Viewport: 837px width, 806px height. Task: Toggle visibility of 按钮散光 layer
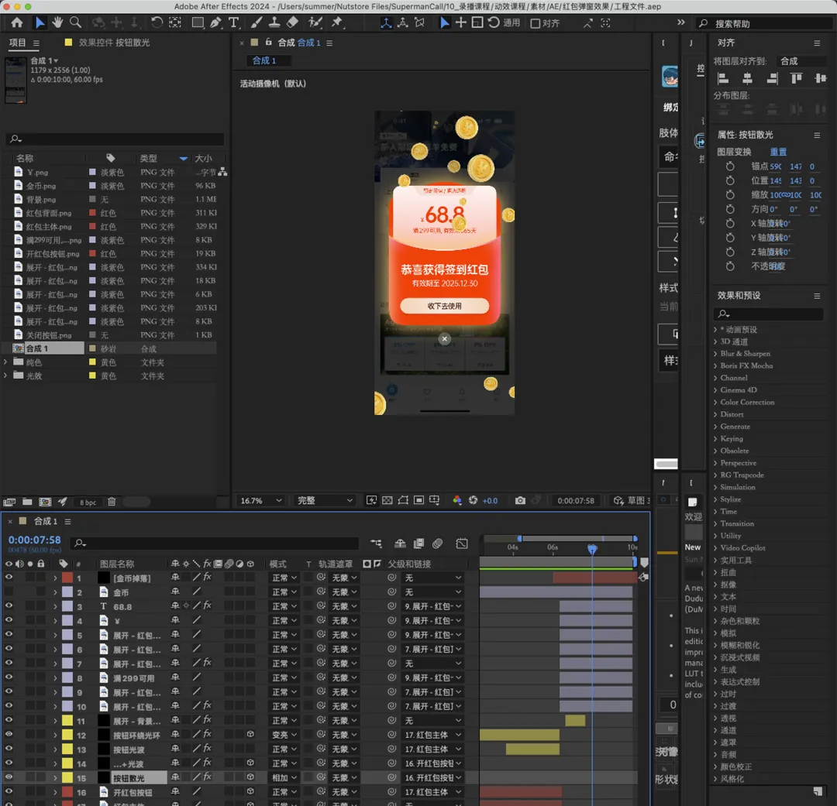point(9,777)
